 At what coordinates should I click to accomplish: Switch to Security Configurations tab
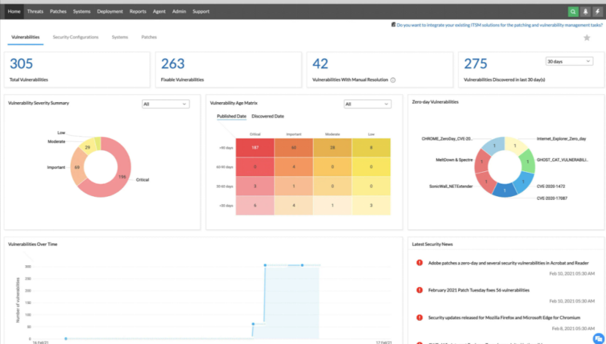click(75, 37)
